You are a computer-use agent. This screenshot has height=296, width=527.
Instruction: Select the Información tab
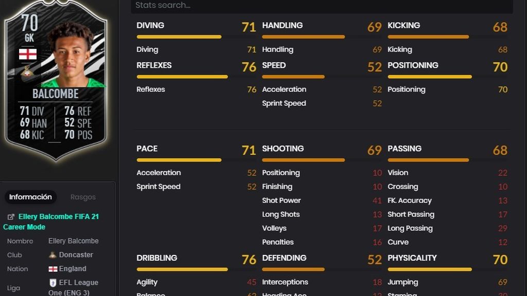[x=30, y=197]
